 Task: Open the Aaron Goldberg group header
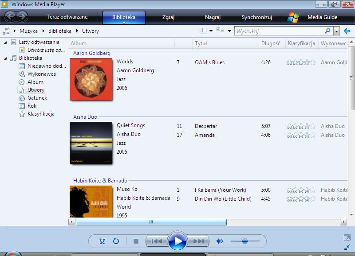click(x=92, y=53)
